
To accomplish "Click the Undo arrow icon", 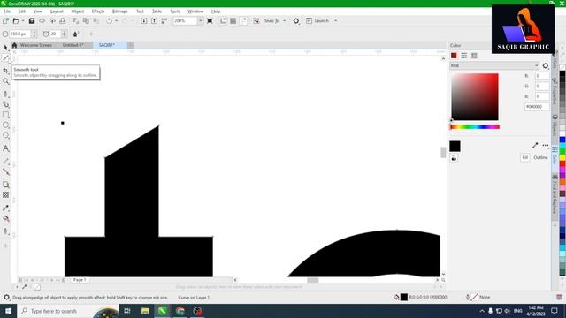I will pos(109,21).
